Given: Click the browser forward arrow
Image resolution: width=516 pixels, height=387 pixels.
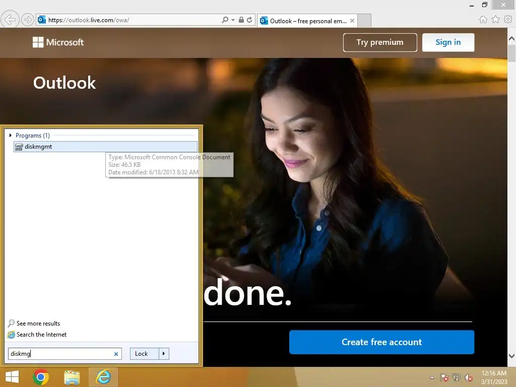Looking at the screenshot, I should (x=28, y=20).
